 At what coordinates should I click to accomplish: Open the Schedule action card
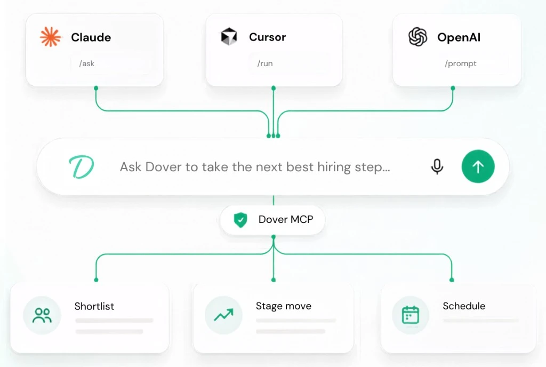click(x=458, y=318)
